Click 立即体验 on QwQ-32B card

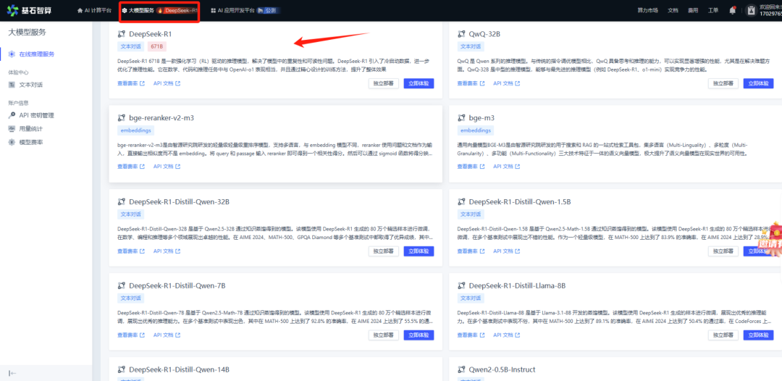point(759,83)
